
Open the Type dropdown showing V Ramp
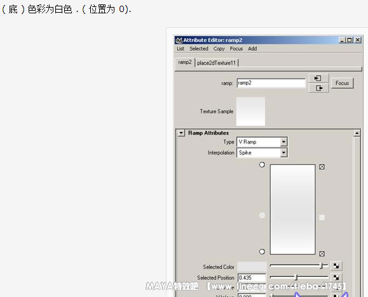(x=262, y=142)
